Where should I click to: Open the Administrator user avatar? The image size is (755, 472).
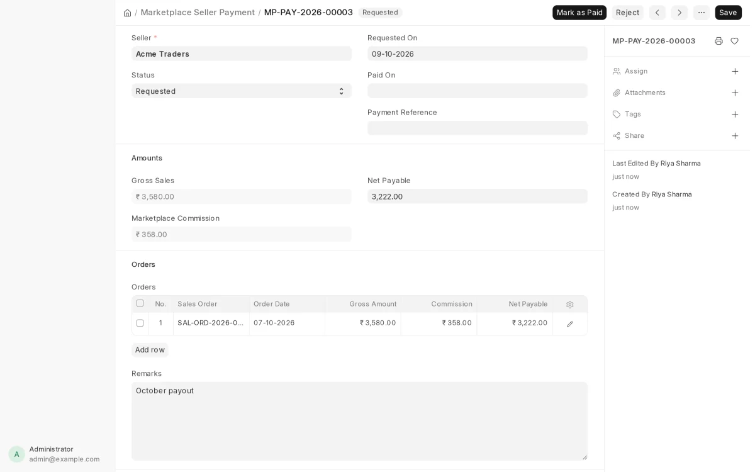[x=17, y=454]
